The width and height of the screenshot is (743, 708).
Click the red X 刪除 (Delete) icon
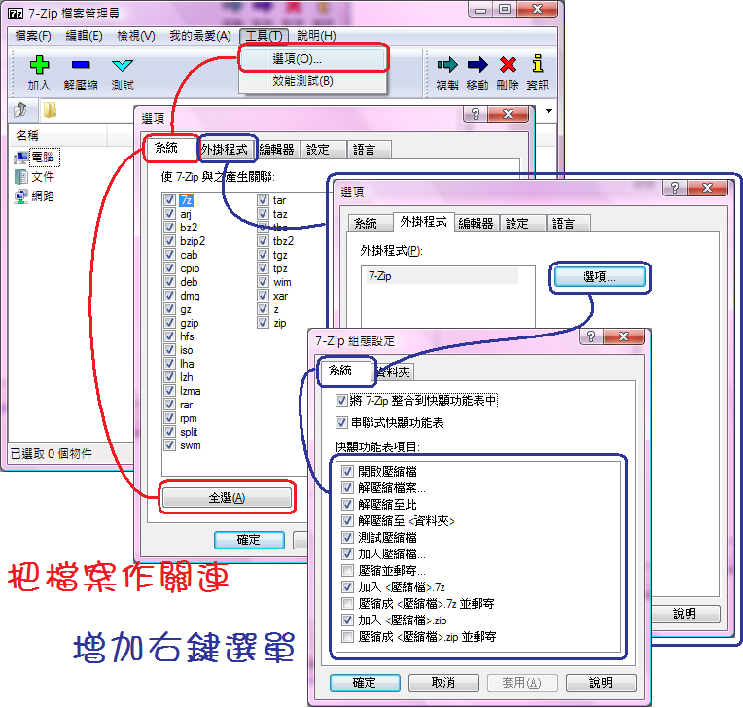[x=508, y=64]
